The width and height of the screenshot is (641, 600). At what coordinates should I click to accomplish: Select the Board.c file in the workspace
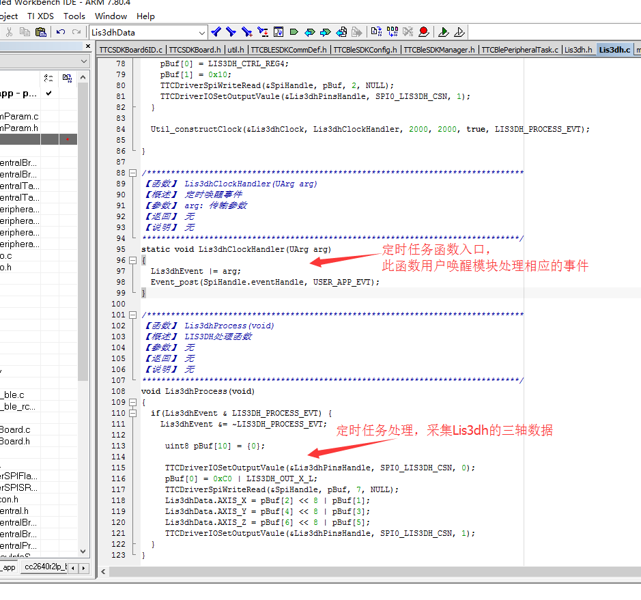tap(15, 429)
